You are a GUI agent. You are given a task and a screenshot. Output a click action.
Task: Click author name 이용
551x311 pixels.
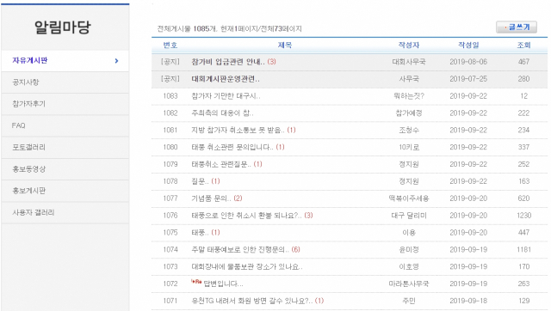409,233
